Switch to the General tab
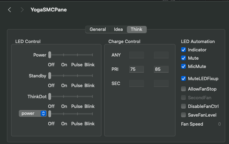Image resolution: width=229 pixels, height=144 pixels. (98, 29)
